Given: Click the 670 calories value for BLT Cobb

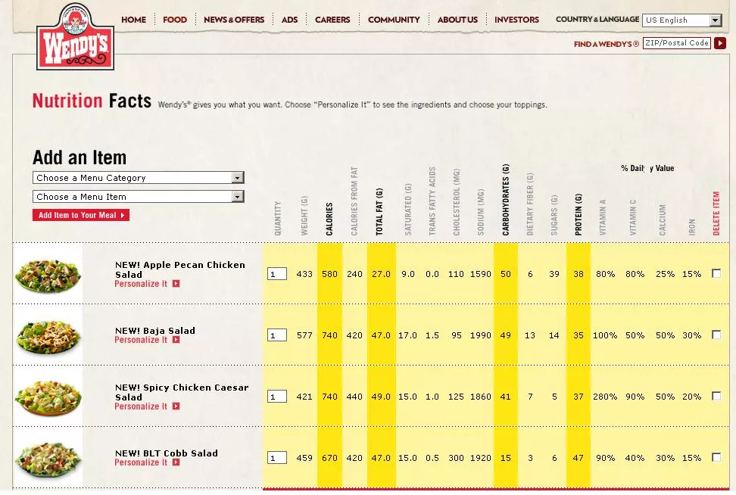Looking at the screenshot, I should click(329, 458).
